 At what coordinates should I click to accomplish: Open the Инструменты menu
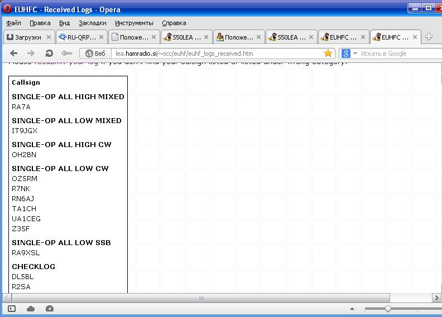(134, 23)
